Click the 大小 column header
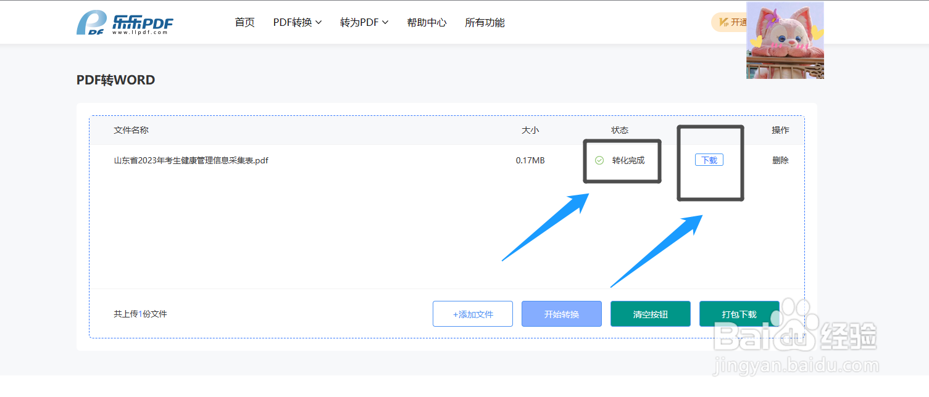The image size is (929, 397). coord(530,130)
